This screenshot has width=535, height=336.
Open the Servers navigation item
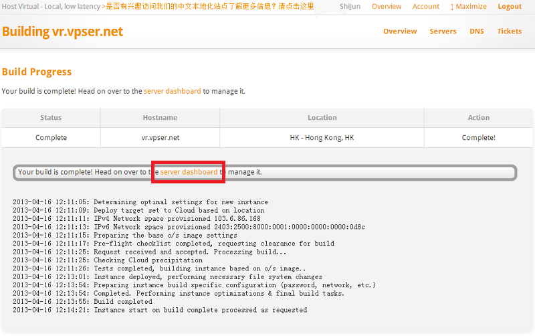coord(443,31)
